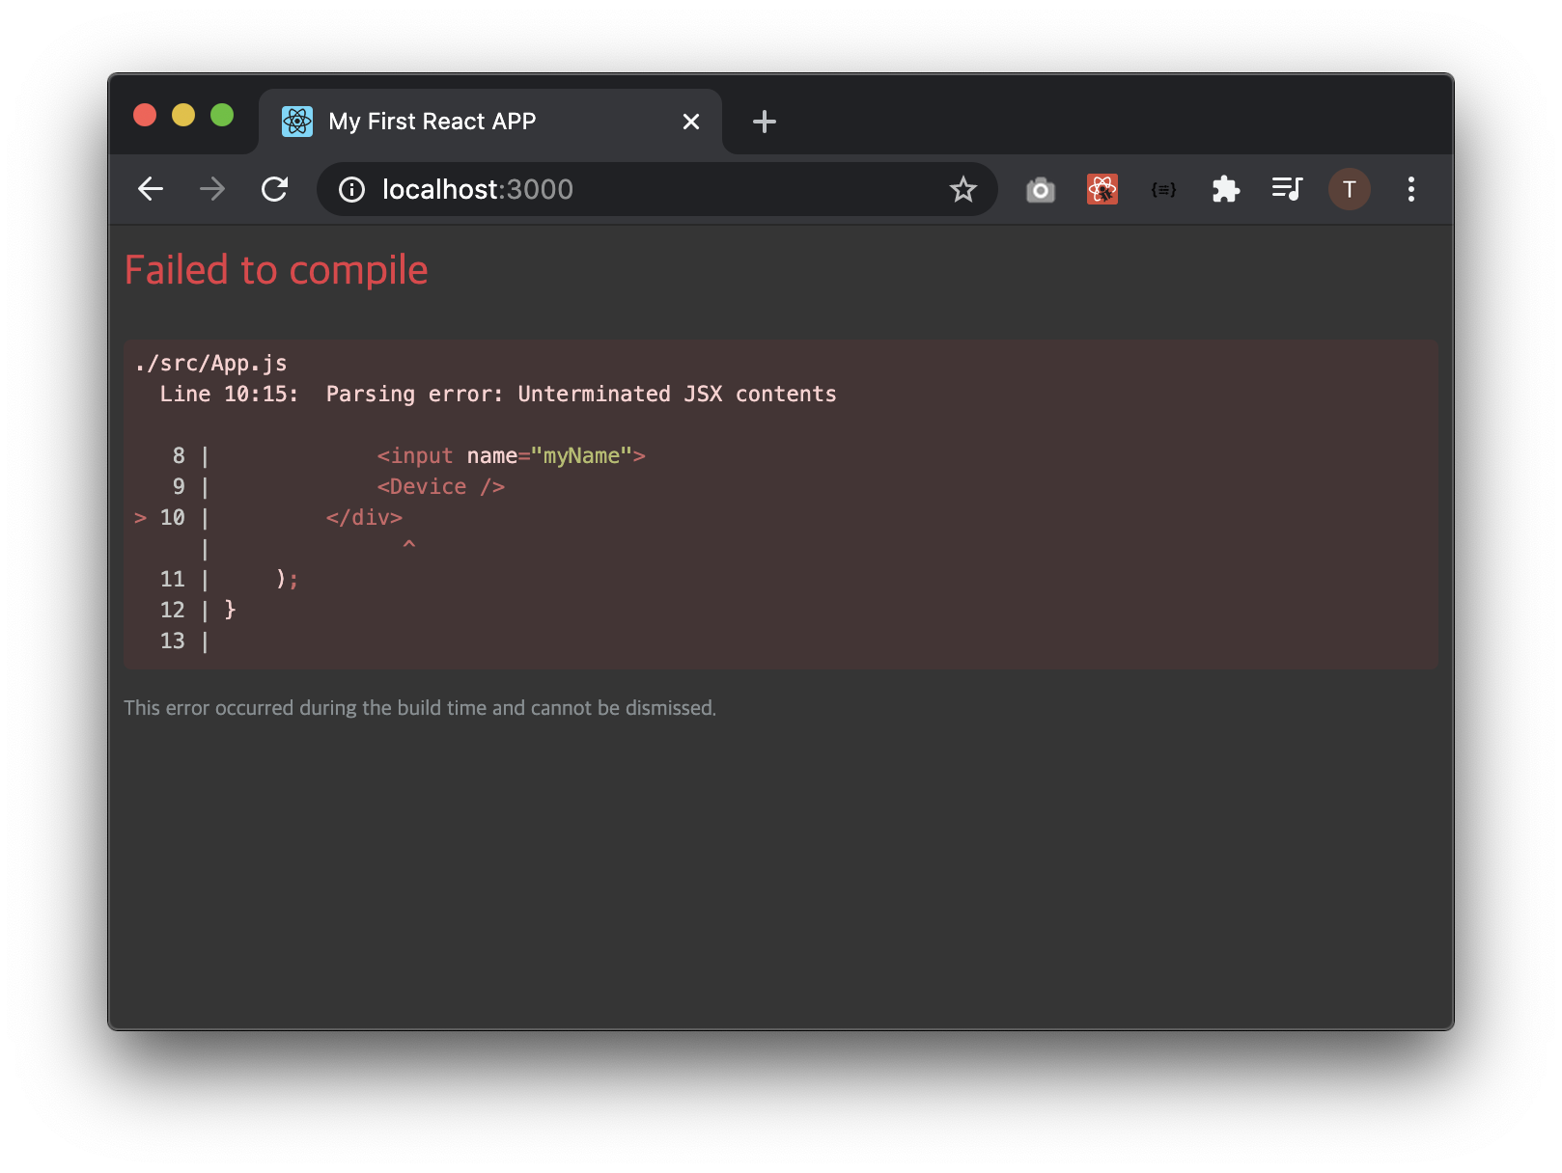Click the closing </div> on line 10
Viewport: 1562px width, 1173px height.
pos(364,518)
